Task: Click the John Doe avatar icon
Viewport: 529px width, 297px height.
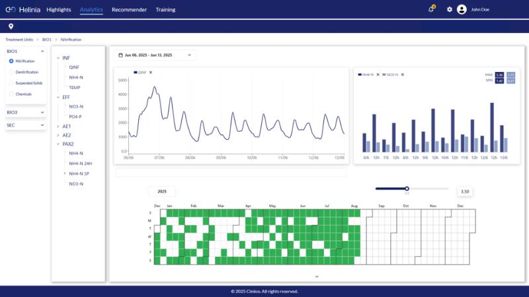Action: [x=462, y=9]
